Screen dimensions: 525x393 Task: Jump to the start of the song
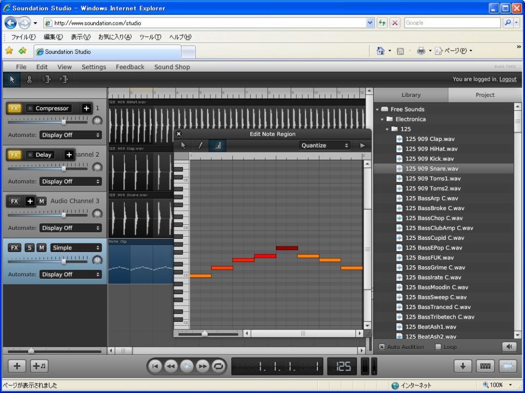click(x=155, y=366)
